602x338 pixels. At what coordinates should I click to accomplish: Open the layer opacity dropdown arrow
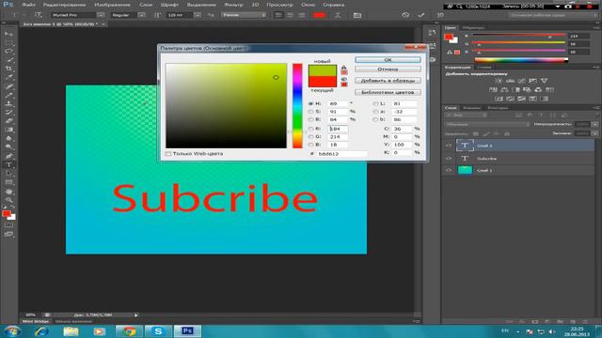pyautogui.click(x=595, y=124)
